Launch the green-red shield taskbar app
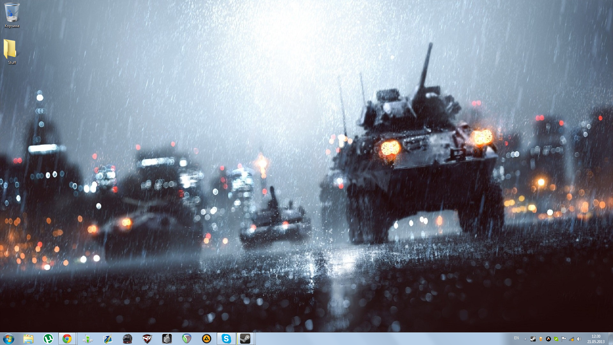Screen dimensions: 613x345 [x=187, y=339]
